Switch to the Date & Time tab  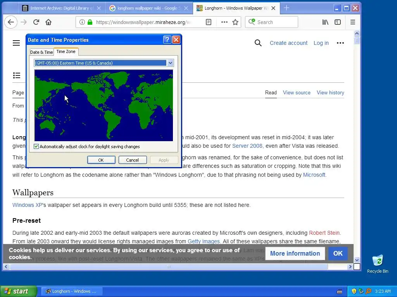41,52
